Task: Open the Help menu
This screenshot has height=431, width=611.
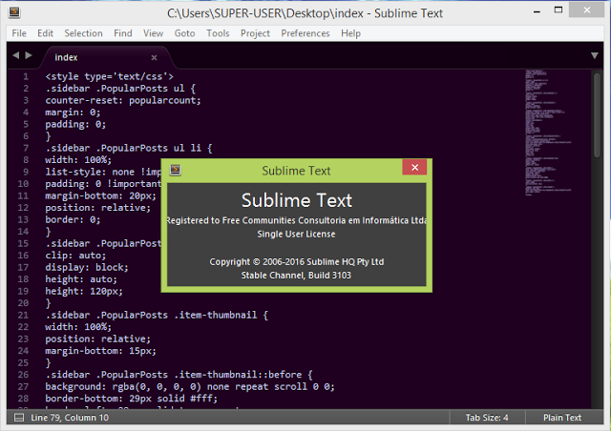Action: tap(350, 33)
